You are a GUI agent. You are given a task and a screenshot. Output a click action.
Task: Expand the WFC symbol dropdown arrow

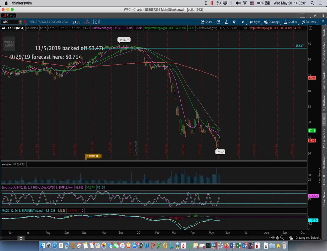click(20, 22)
